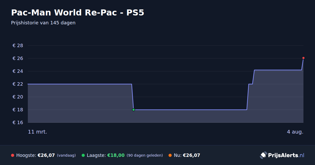Select the Laagste €18,00 price value
Screen dimensions: 315x165
(x=116, y=155)
